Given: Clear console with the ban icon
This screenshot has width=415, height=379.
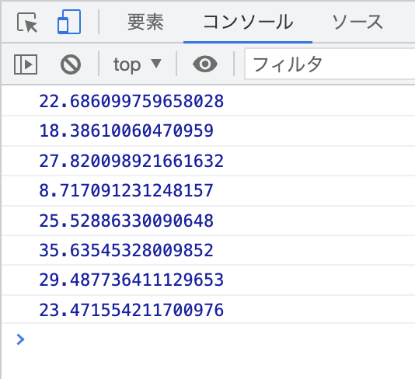Looking at the screenshot, I should 71,64.
